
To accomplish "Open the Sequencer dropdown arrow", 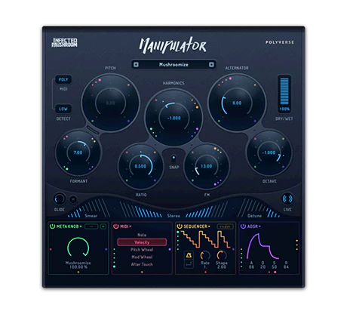I will click(x=209, y=226).
